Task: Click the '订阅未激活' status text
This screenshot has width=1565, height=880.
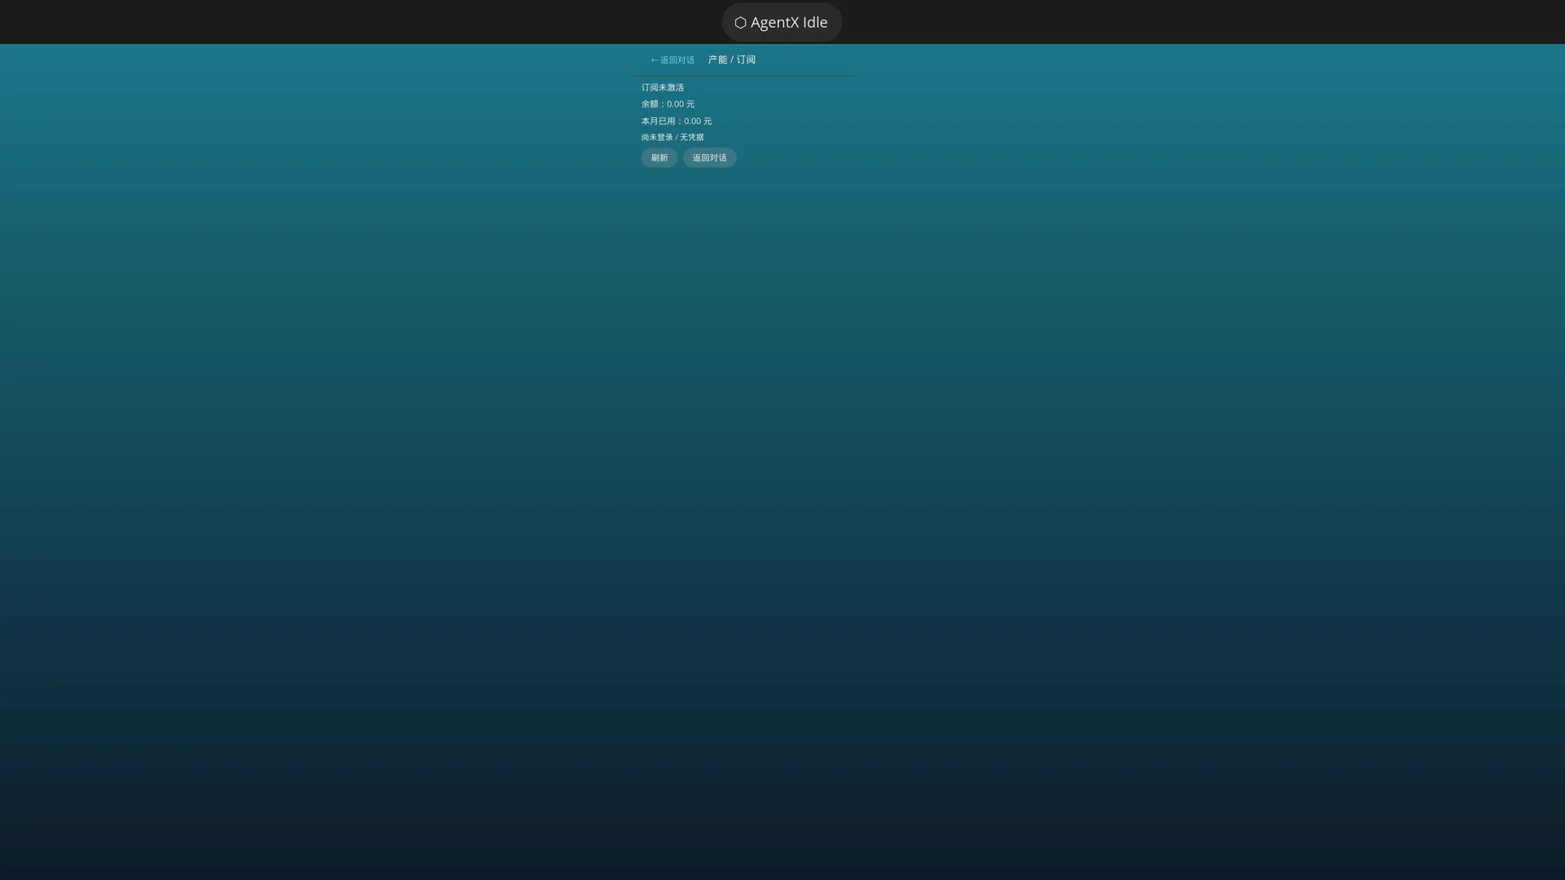Action: (663, 87)
